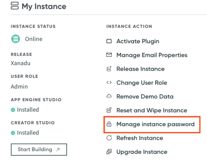This screenshot has height=161, width=207.
Task: Click the Manage instance password lock icon
Action: [109, 124]
